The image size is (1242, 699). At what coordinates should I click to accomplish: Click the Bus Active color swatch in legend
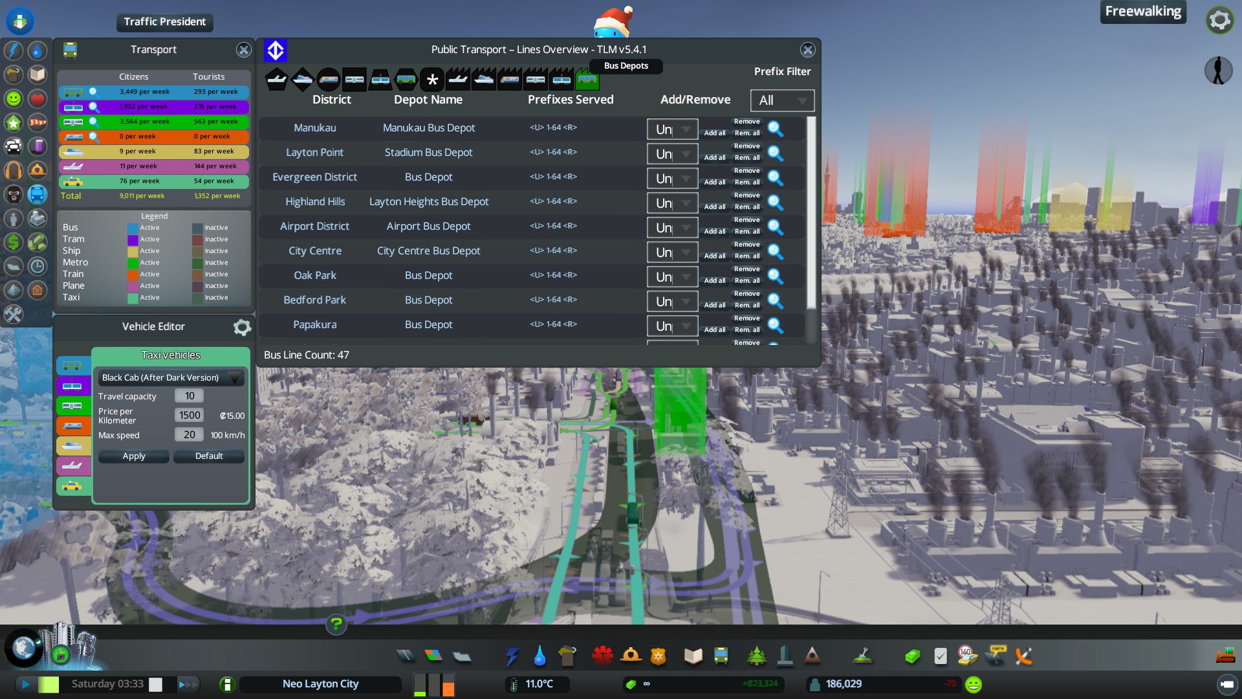coord(133,228)
